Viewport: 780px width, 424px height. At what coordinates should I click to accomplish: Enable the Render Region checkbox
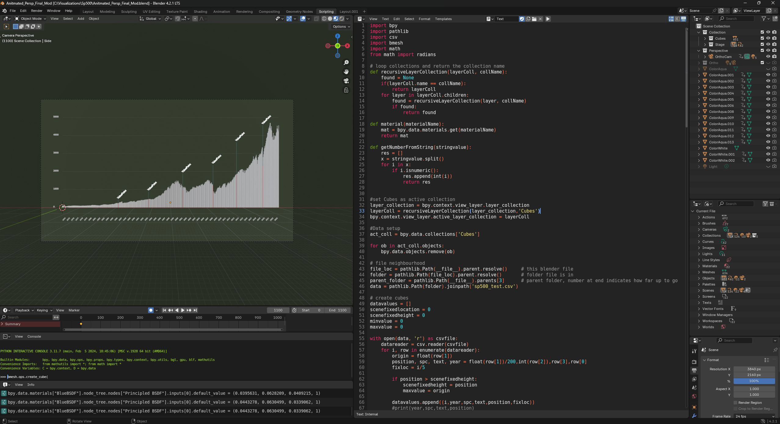(x=735, y=403)
